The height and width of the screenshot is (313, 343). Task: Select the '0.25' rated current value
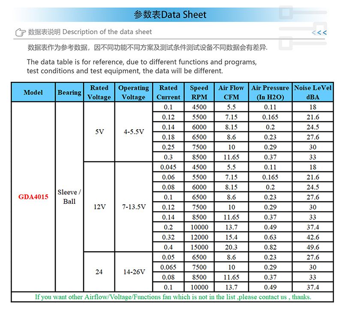pos(168,147)
